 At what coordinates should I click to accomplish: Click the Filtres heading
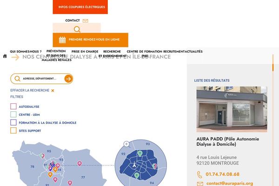point(17,97)
